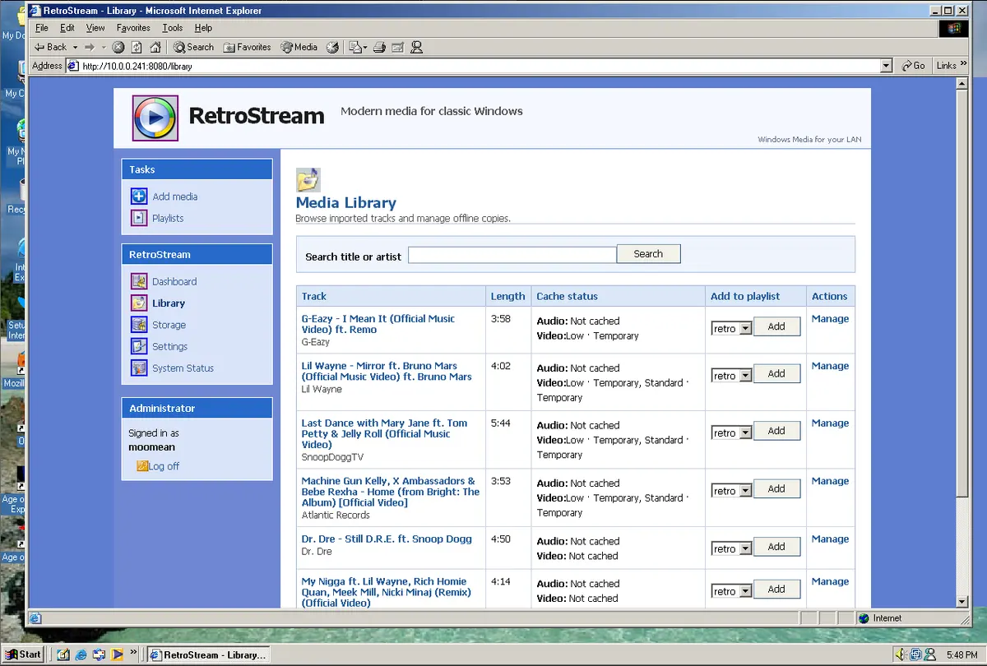
Task: Open the Favorites menu
Action: click(133, 28)
